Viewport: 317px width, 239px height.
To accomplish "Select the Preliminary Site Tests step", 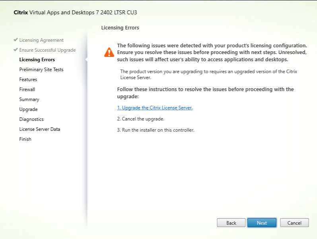I will (41, 70).
